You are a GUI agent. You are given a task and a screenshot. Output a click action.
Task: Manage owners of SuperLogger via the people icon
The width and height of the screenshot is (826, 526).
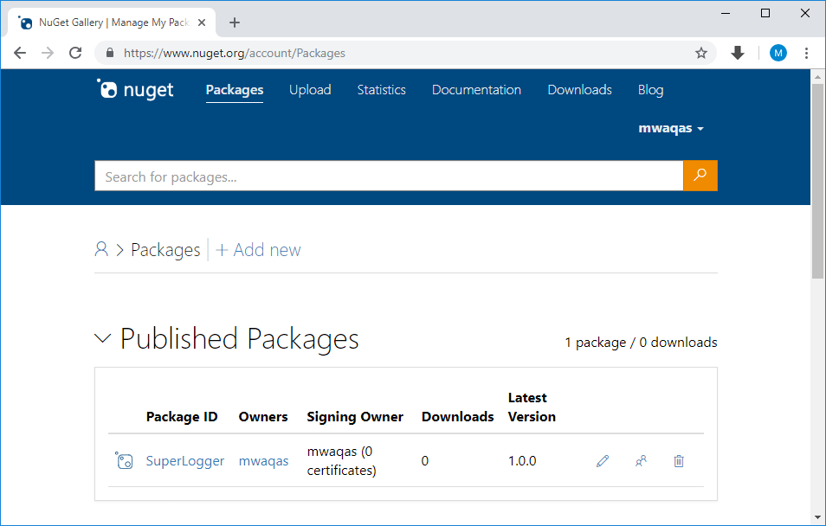pos(641,460)
